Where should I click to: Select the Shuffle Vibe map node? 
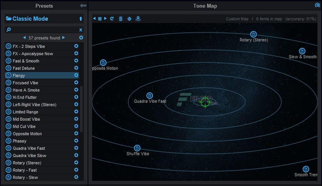click(x=137, y=148)
